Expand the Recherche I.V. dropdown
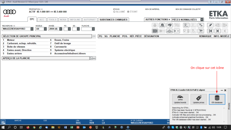The height and width of the screenshot is (130, 231). pyautogui.click(x=32, y=29)
